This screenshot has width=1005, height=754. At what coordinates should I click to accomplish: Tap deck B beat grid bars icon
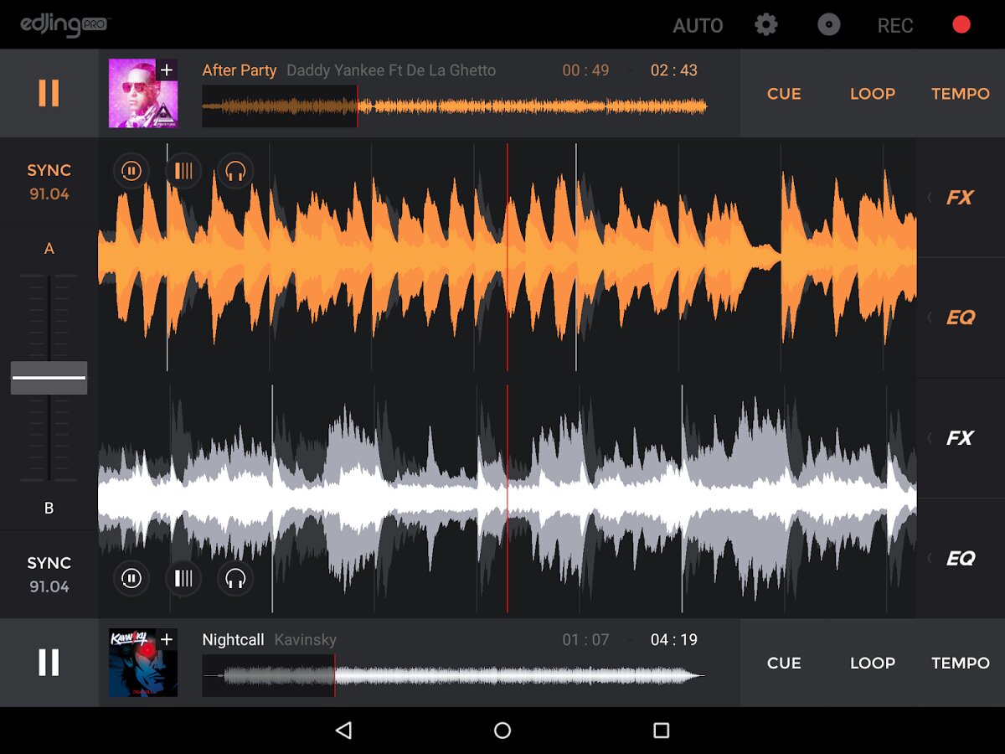183,577
